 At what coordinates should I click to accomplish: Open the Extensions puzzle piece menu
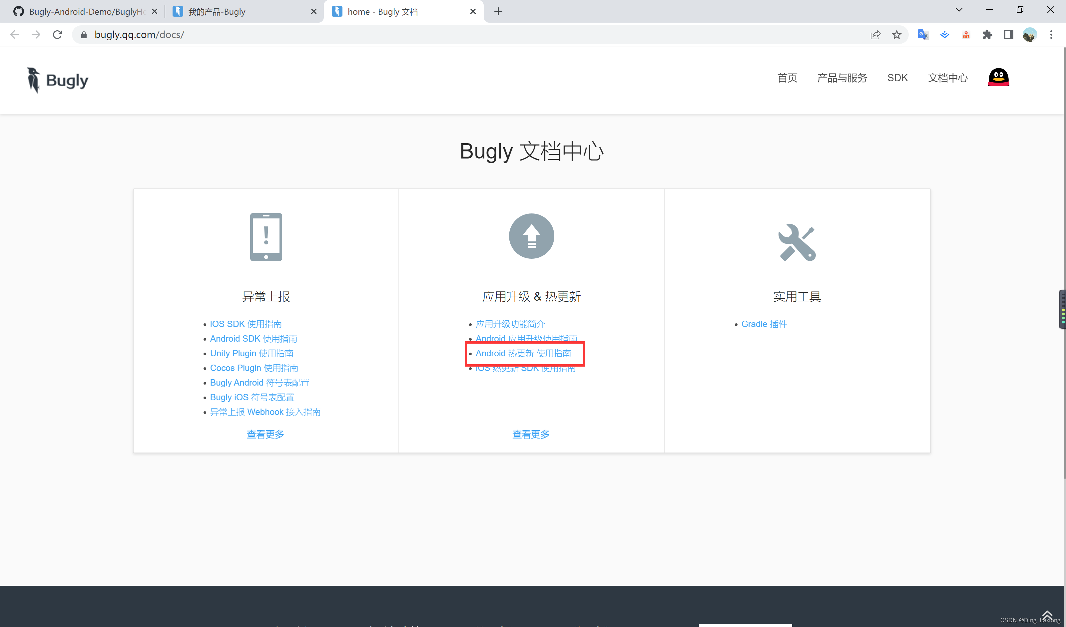pos(987,35)
